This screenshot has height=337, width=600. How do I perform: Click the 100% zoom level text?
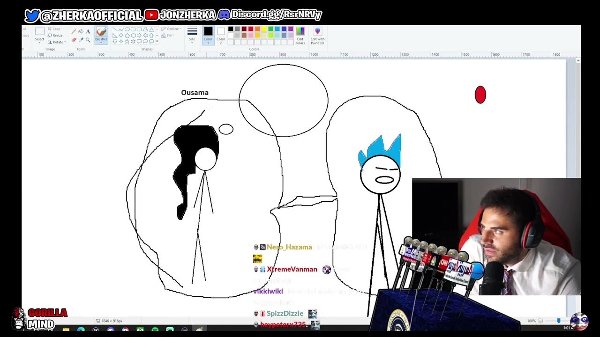[531, 321]
